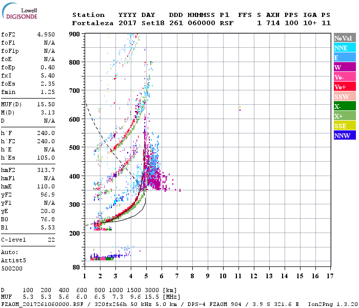The height and width of the screenshot is (308, 359).
Task: Click the DPS-4 FZAOM 904 text
Action: click(x=214, y=304)
